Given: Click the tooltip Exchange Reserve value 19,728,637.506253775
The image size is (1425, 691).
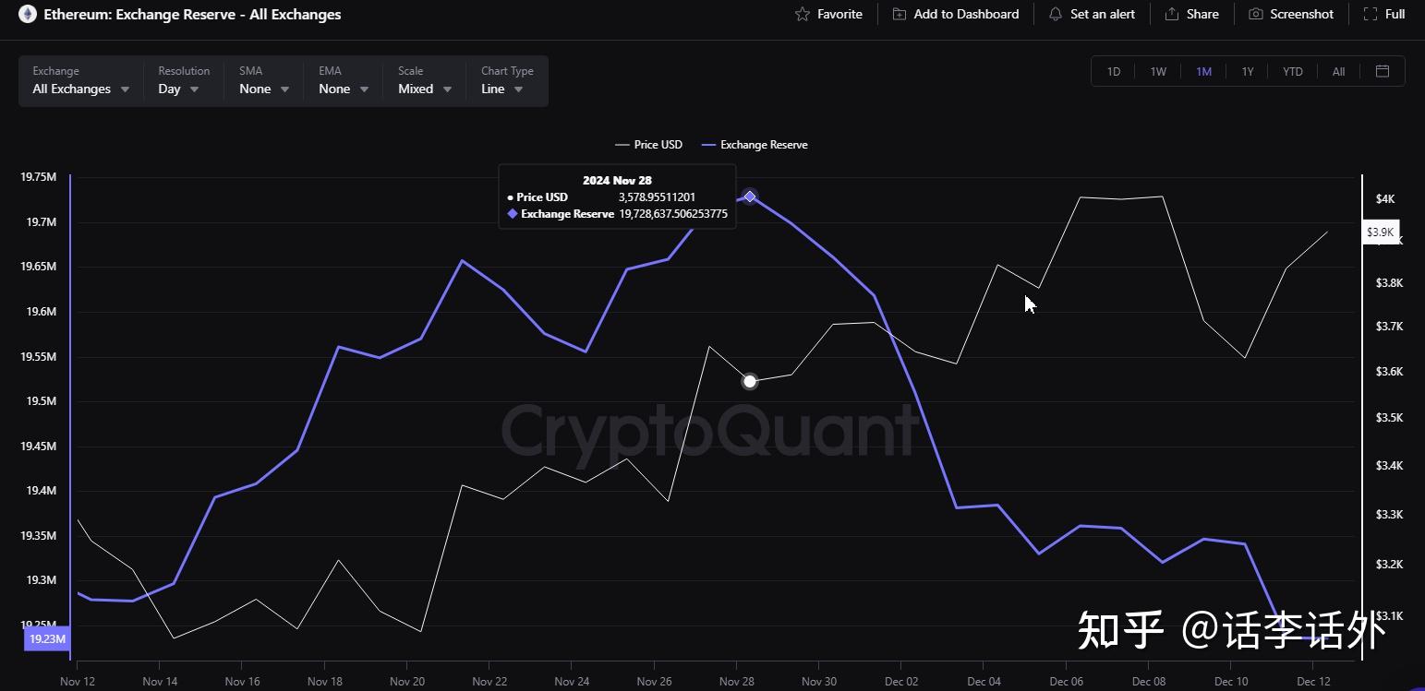Looking at the screenshot, I should (673, 214).
